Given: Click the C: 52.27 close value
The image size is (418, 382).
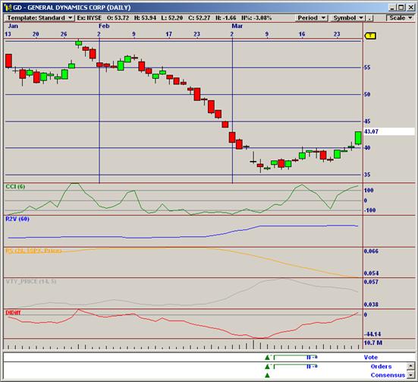Looking at the screenshot, I should pos(199,18).
